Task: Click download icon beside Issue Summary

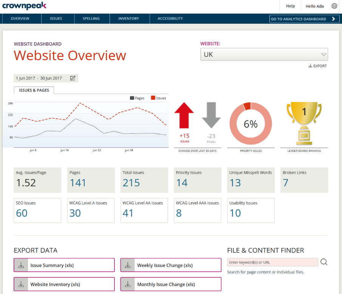Action: (x=21, y=265)
